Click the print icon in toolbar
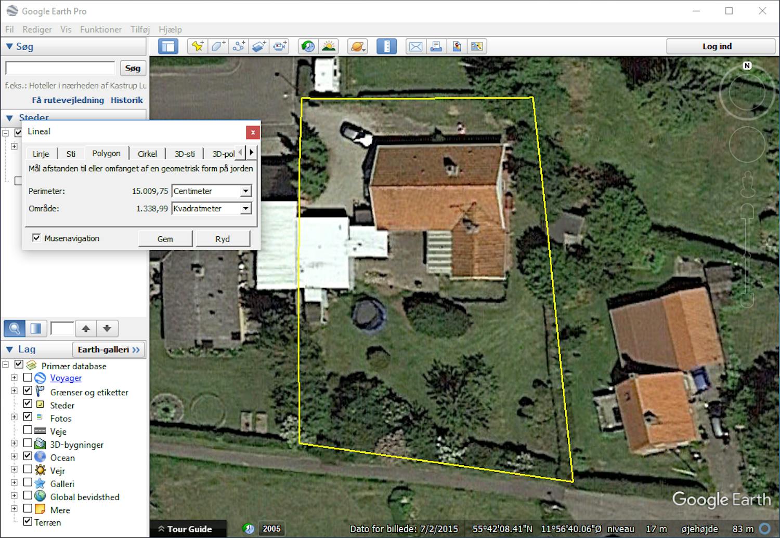780x538 pixels. pos(436,47)
